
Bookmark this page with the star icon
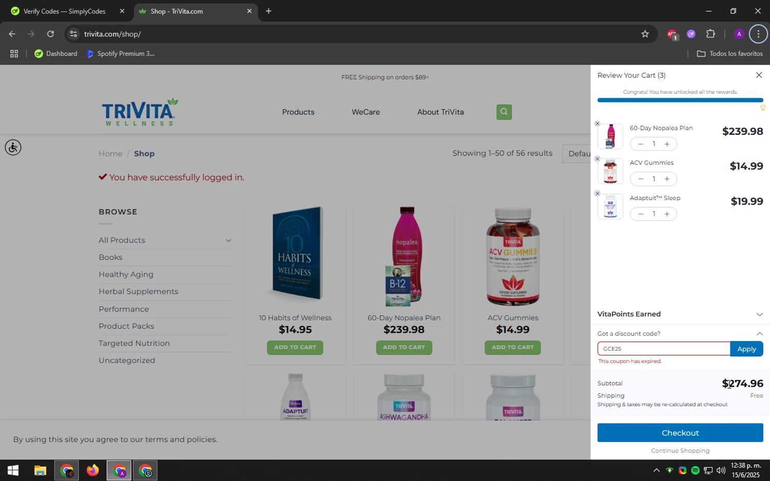click(645, 34)
